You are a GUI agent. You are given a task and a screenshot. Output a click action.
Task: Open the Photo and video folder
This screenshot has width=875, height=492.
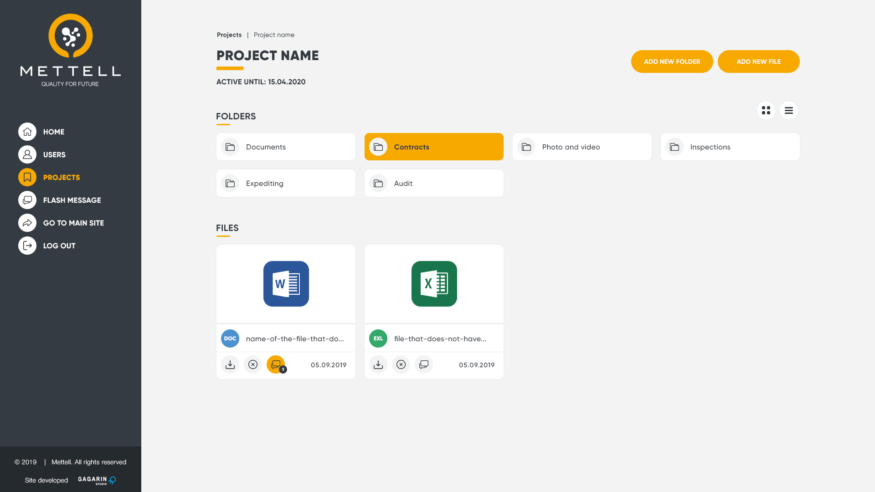[582, 147]
